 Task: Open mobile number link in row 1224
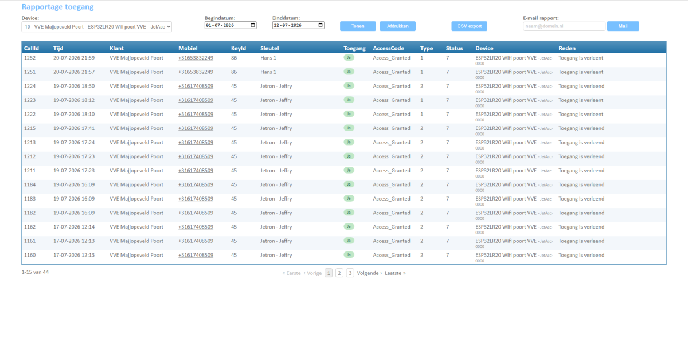(196, 86)
